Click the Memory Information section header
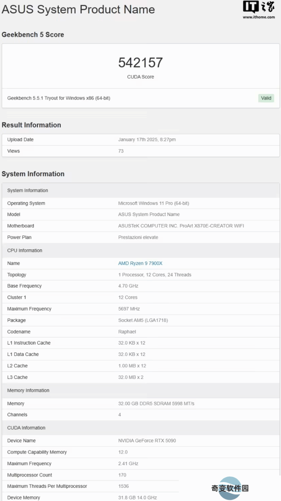 tap(140, 391)
